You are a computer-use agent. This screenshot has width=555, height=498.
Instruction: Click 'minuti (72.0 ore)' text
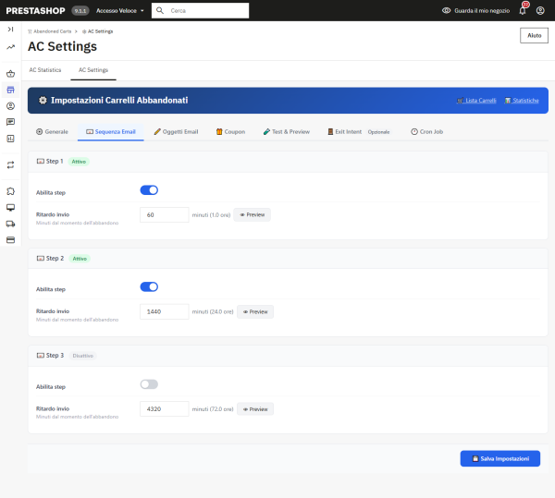pyautogui.click(x=213, y=409)
